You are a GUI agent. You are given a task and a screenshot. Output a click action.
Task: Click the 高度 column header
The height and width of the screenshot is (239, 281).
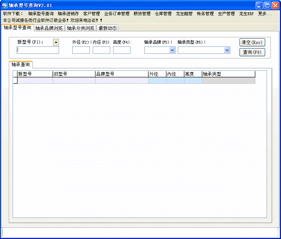pos(193,74)
